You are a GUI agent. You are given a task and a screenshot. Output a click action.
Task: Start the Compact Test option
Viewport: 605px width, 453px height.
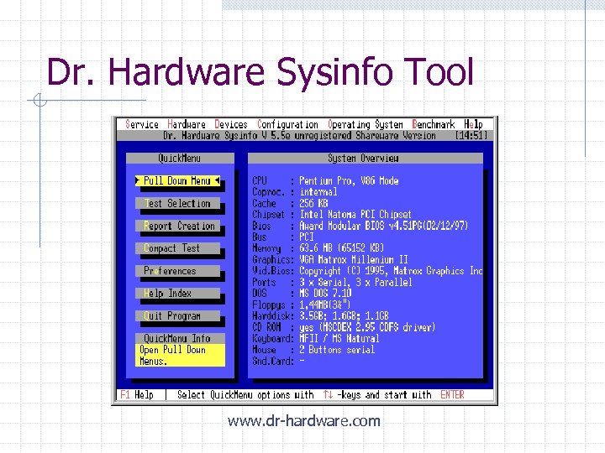point(177,248)
